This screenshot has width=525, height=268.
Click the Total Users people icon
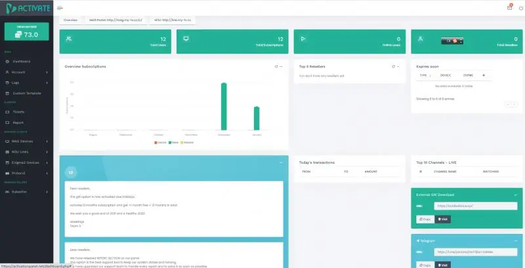(x=69, y=39)
